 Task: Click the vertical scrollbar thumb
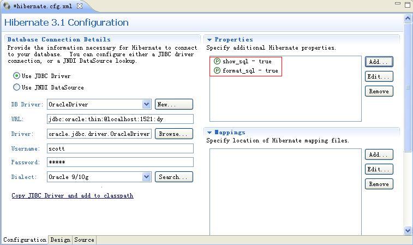408,87
